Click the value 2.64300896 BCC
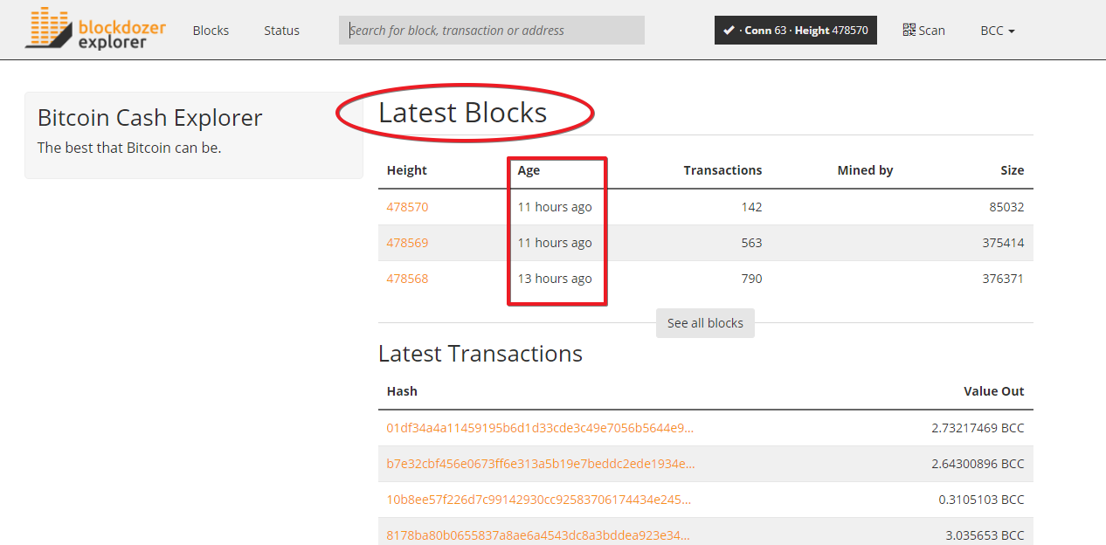1106x545 pixels. [978, 464]
